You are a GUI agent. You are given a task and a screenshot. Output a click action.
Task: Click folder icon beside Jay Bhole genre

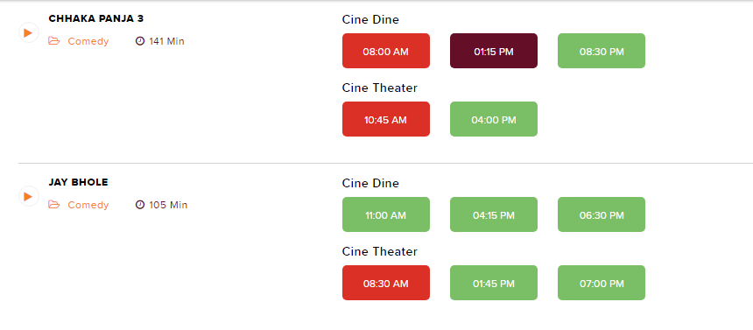coord(53,205)
